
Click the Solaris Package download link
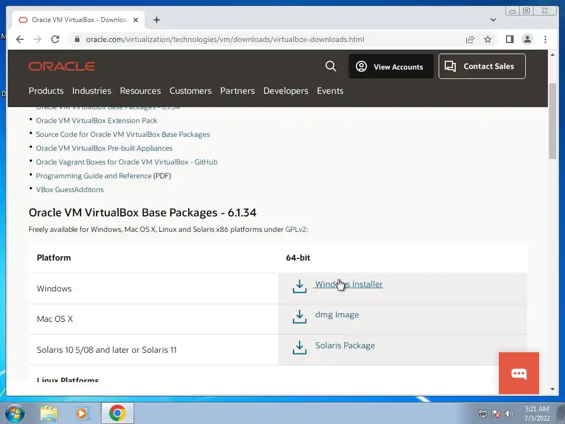point(345,346)
